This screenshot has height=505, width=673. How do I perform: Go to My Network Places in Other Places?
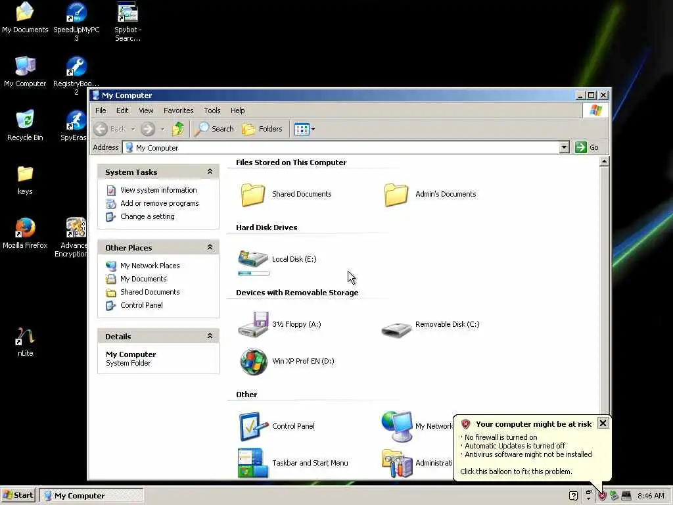[x=150, y=266]
